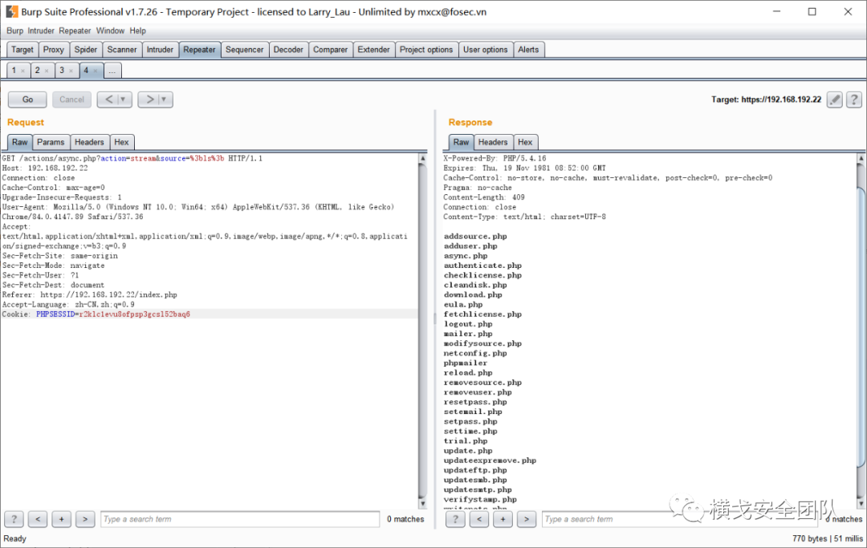Click the Burp Suite logo icon in title bar
This screenshot has height=548, width=867.
click(11, 11)
